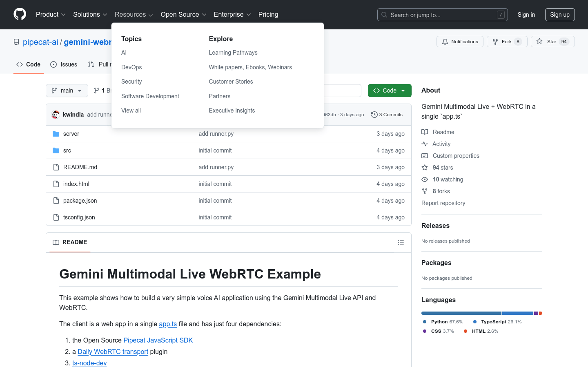This screenshot has width=588, height=367.
Task: Expand the Product menu
Action: pyautogui.click(x=51, y=14)
